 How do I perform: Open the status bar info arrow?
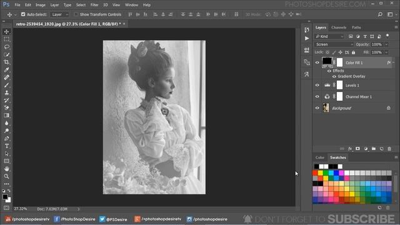coord(78,209)
